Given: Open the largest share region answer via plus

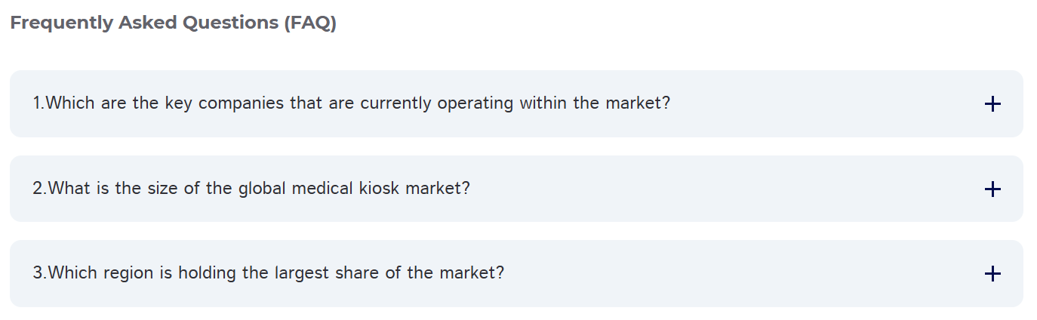Looking at the screenshot, I should pos(992,274).
